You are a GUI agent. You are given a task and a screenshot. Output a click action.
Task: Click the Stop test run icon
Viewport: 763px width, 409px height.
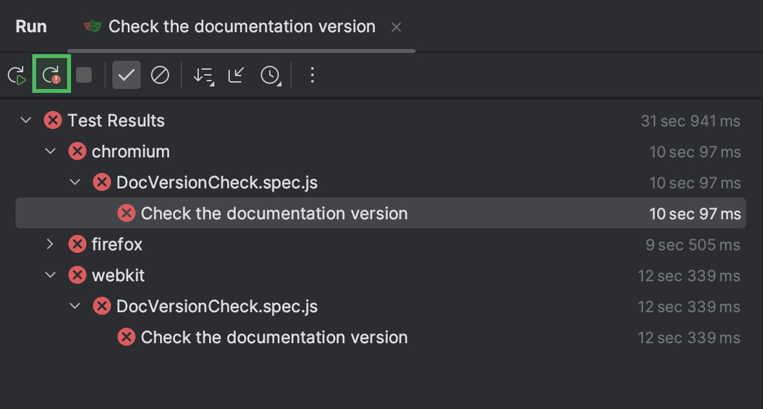tap(84, 74)
